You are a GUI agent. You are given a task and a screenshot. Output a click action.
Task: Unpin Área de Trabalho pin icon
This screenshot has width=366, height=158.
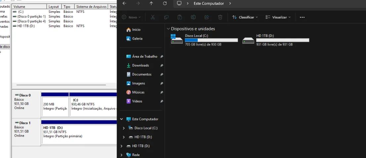click(x=162, y=57)
